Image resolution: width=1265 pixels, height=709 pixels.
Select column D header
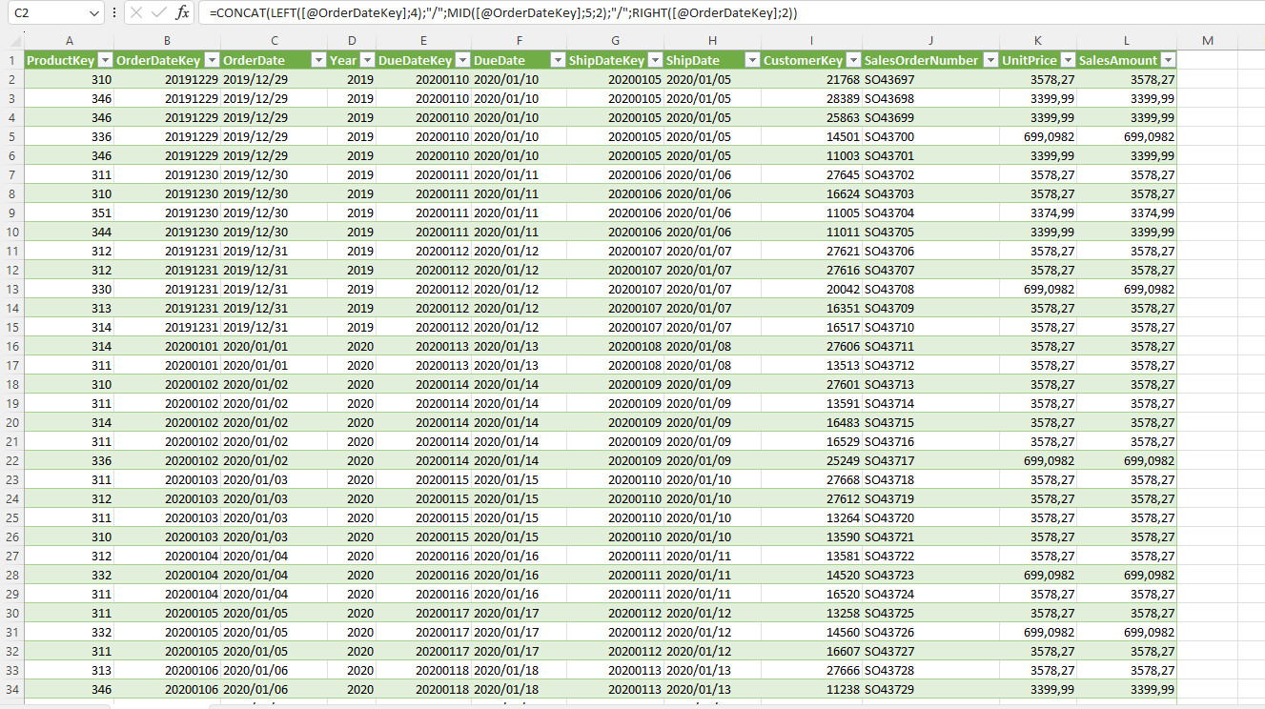click(x=352, y=40)
